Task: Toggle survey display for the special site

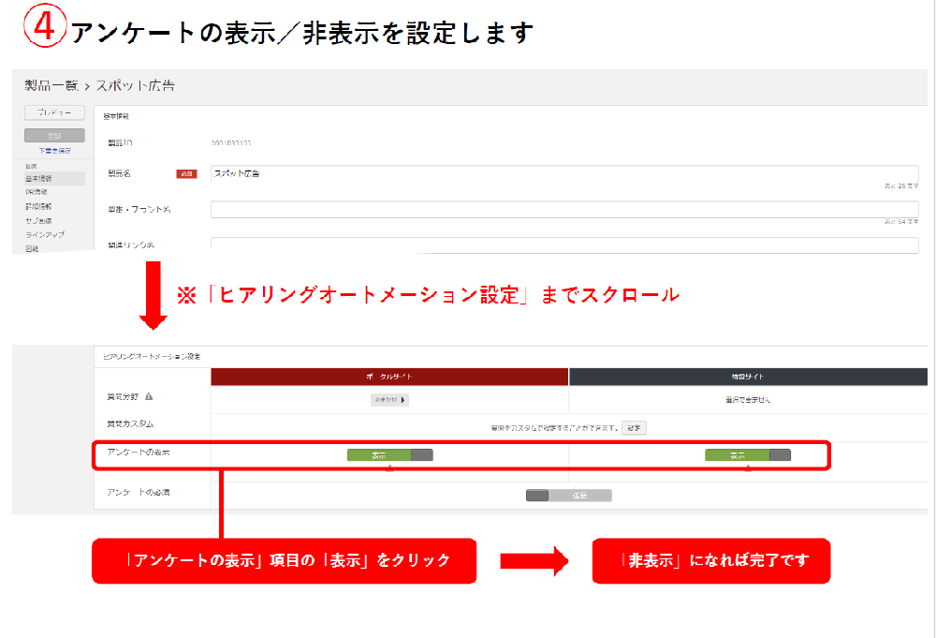Action: 747,455
